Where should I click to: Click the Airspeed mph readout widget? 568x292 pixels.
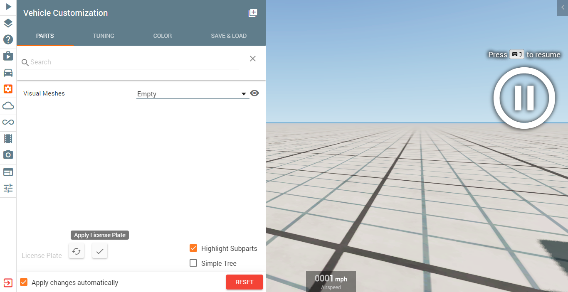[x=331, y=281]
